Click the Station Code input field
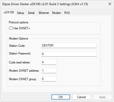Screen dimensions: 114x102 tap(69, 45)
